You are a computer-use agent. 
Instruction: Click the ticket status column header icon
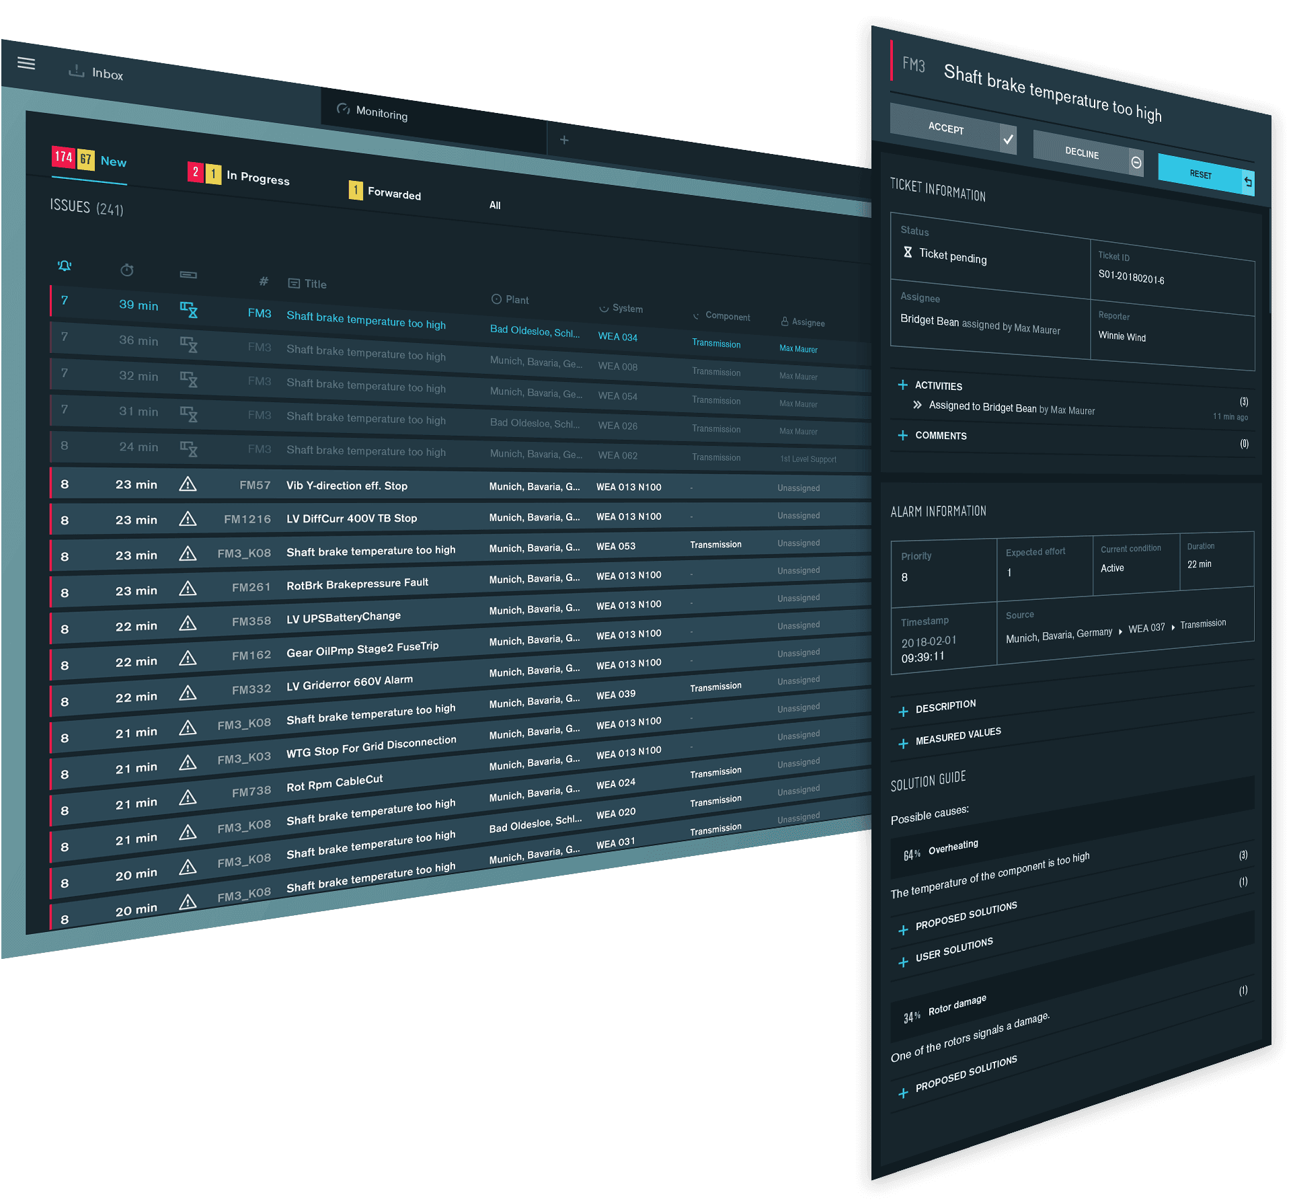[188, 274]
